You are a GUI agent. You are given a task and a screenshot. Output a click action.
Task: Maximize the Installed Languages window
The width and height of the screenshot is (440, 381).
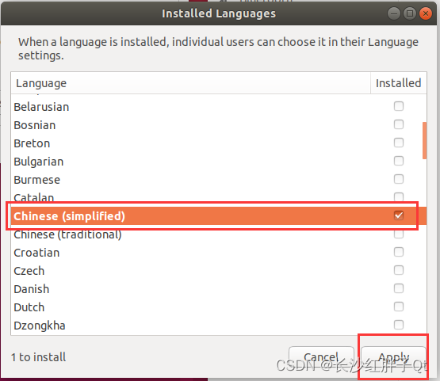(x=410, y=13)
